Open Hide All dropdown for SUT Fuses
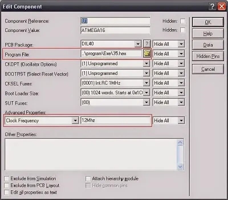Viewport: 228px width, 200px height. 181,102
